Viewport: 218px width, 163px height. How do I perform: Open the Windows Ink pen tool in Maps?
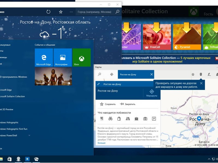(209, 74)
